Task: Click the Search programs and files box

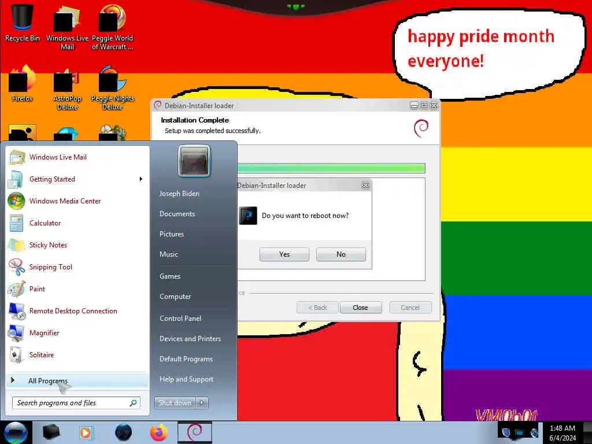Action: click(x=76, y=403)
